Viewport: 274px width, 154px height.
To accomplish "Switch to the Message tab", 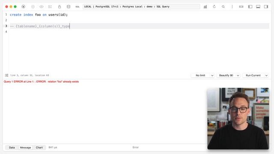I will click(26, 148).
